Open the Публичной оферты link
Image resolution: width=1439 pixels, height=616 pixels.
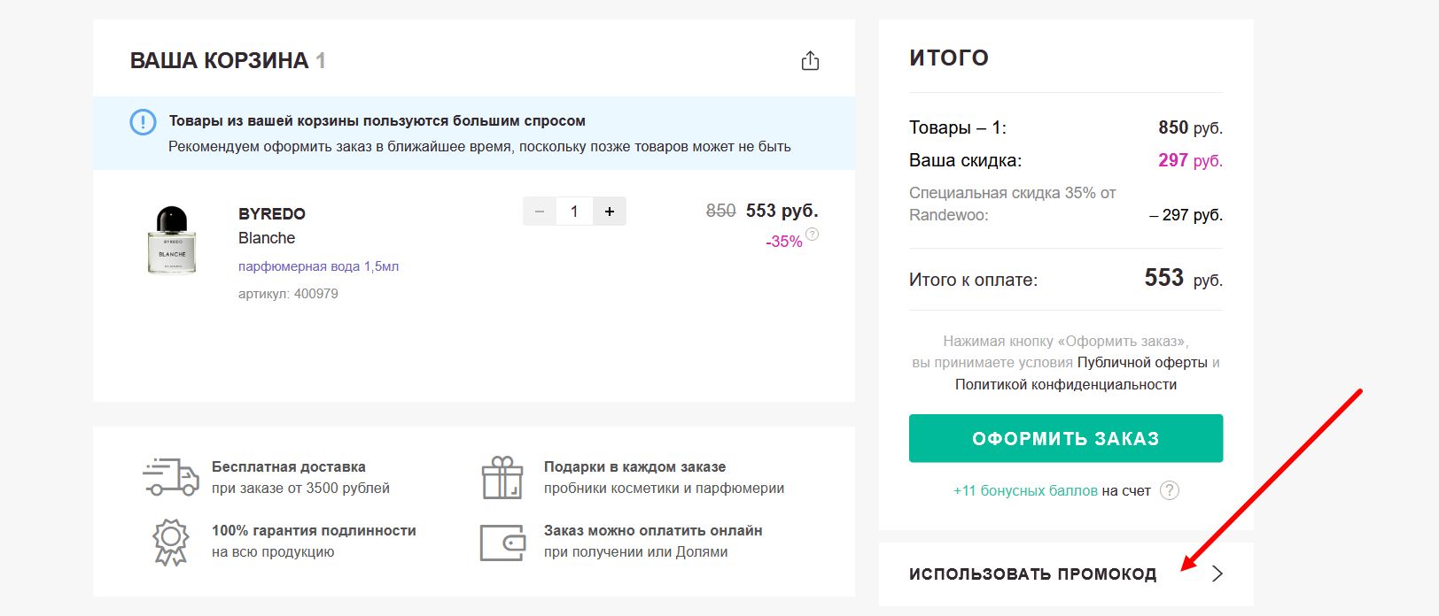[x=1142, y=363]
